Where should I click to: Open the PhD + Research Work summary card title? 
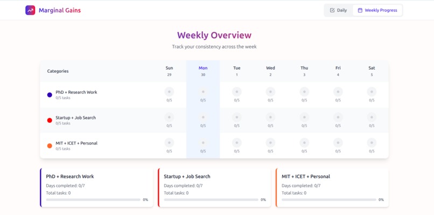click(70, 177)
